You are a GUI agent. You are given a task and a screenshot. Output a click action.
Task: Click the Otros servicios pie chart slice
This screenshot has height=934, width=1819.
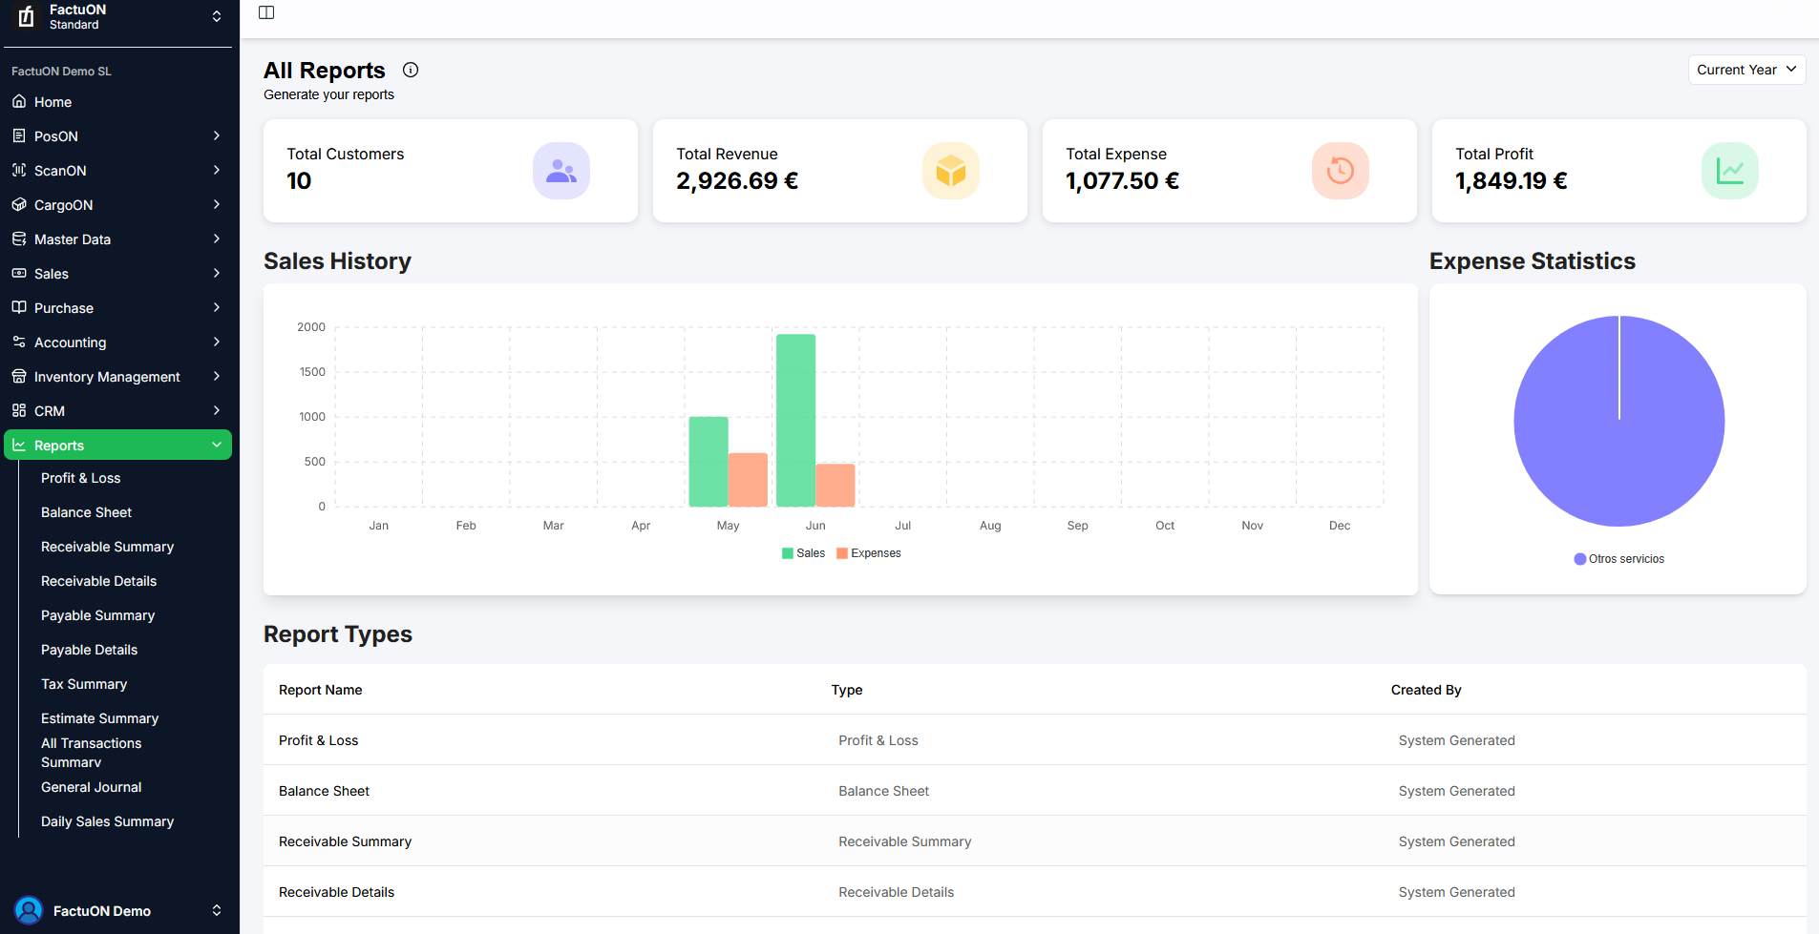coord(1618,421)
